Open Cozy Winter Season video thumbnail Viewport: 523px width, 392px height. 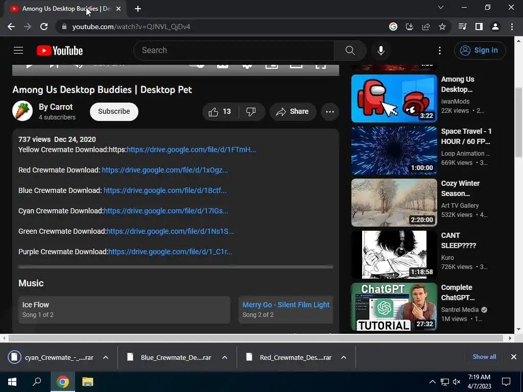(394, 202)
